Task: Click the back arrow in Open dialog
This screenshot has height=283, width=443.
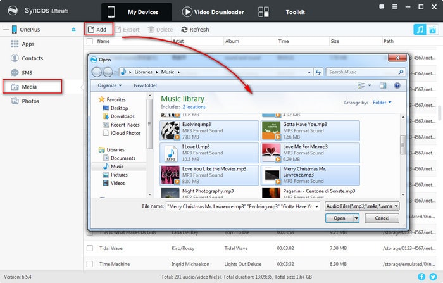Action: 97,72
